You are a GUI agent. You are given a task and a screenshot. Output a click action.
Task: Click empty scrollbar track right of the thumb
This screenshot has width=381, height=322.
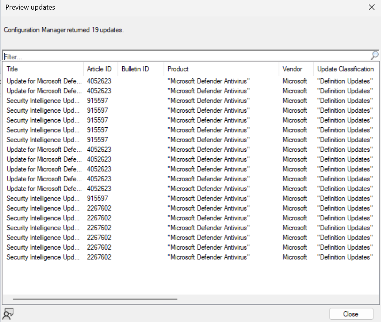pyautogui.click(x=276, y=299)
